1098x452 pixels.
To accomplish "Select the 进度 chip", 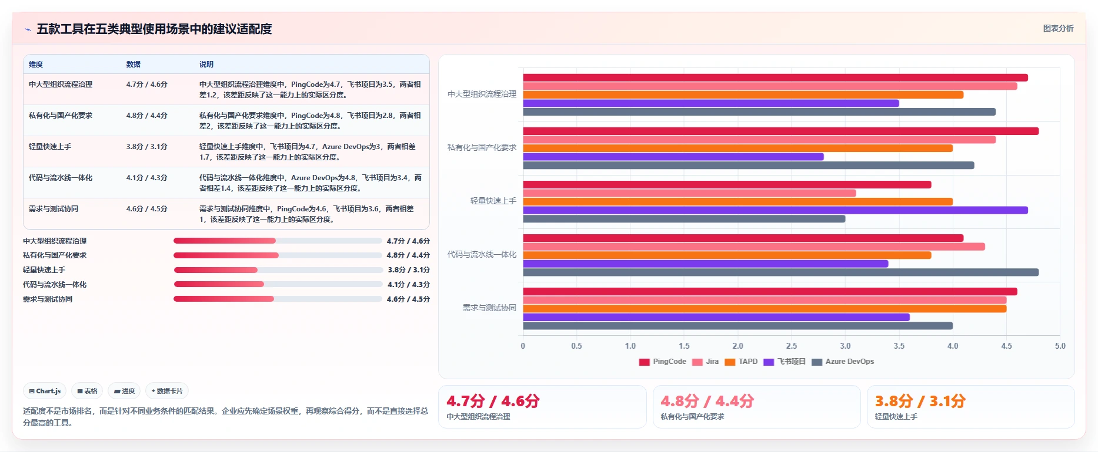I will click(x=124, y=391).
